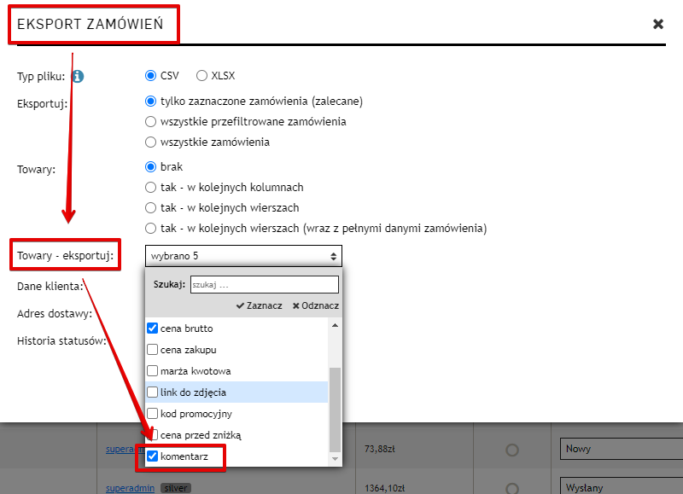
Task: Enable the 'marża kwotowa' checkbox
Action: point(153,371)
